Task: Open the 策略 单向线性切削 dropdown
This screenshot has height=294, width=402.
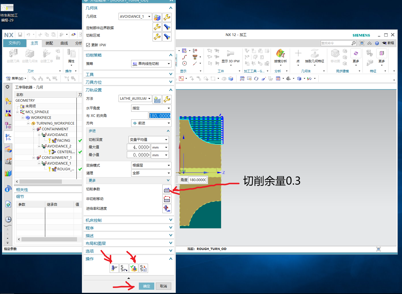Action: 151,64
